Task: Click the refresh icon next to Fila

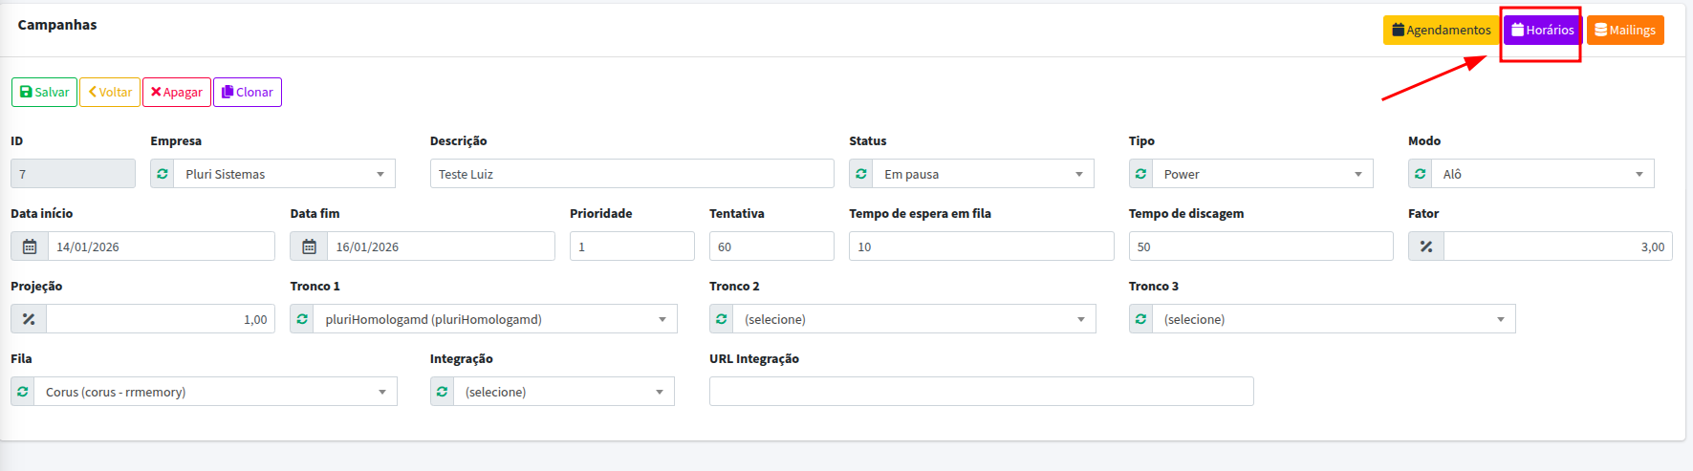Action: 23,392
